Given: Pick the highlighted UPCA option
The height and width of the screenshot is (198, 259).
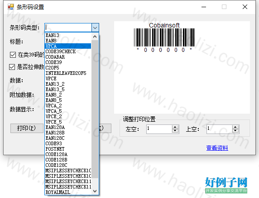Looking at the screenshot, I should (68, 46).
